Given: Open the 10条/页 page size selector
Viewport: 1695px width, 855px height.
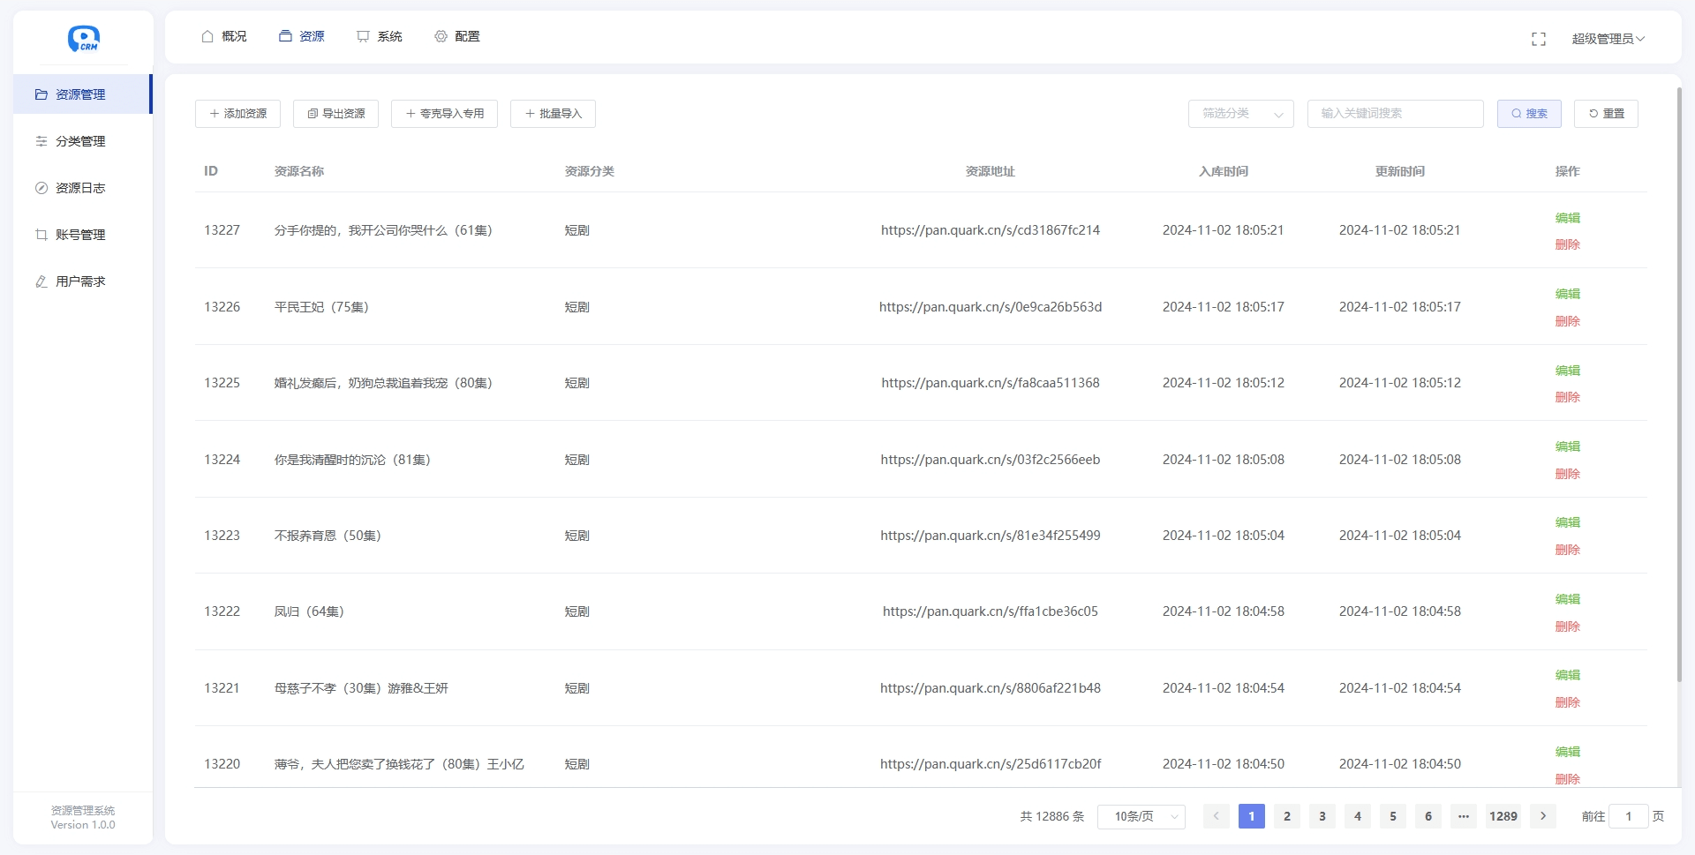Looking at the screenshot, I should [x=1141, y=816].
